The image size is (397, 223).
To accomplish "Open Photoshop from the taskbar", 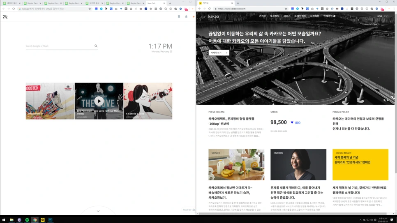I will [51, 220].
